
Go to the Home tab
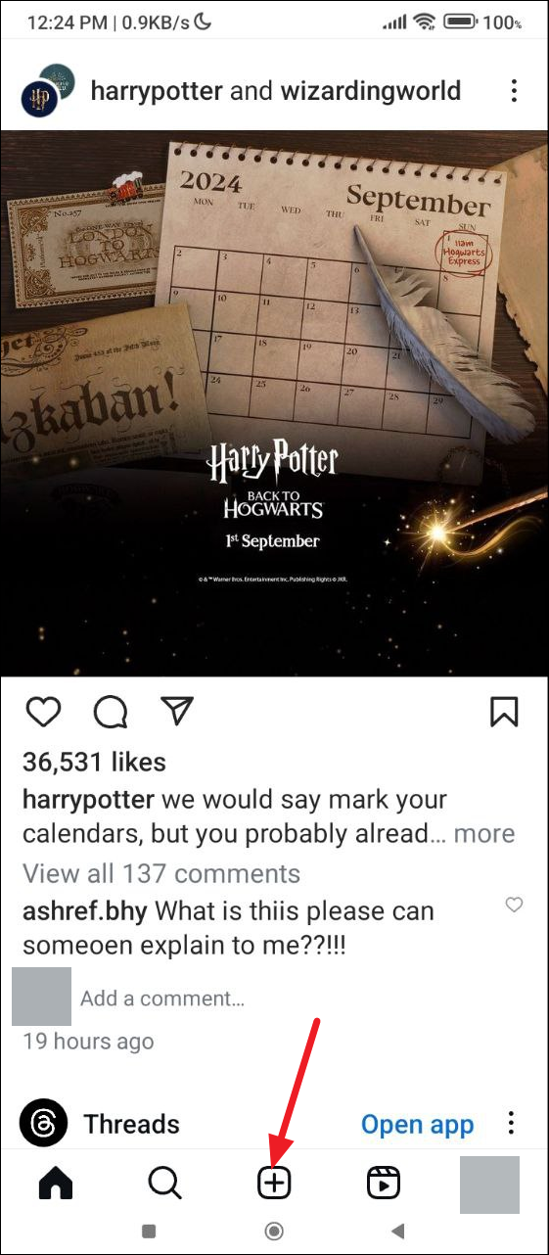(x=56, y=1184)
